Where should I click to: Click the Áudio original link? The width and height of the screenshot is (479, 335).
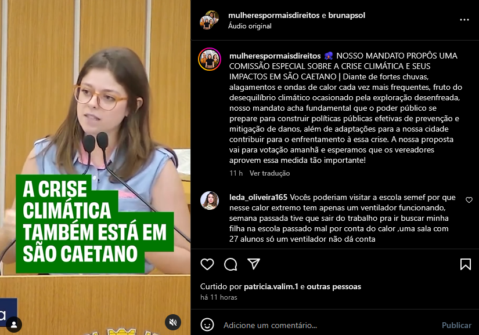250,26
